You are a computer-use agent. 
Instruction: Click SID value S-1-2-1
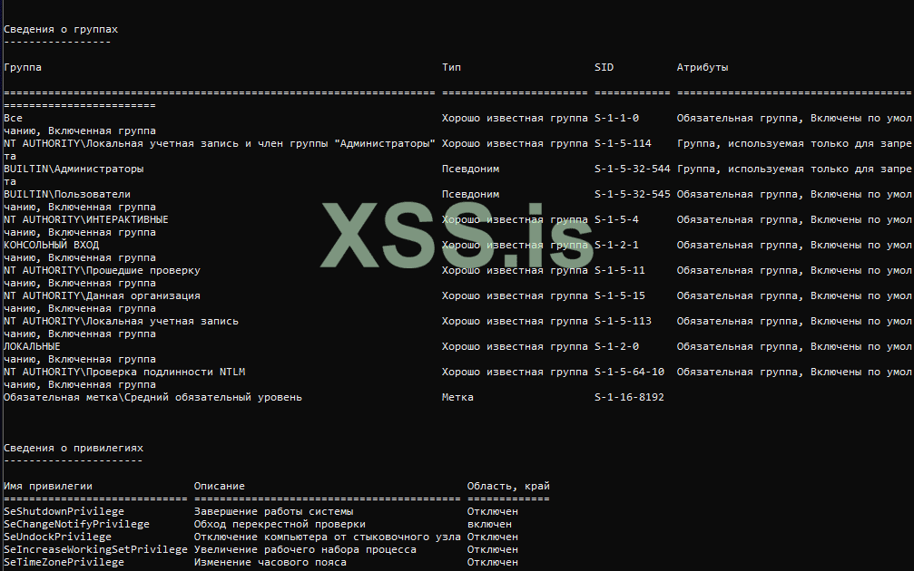click(x=616, y=245)
